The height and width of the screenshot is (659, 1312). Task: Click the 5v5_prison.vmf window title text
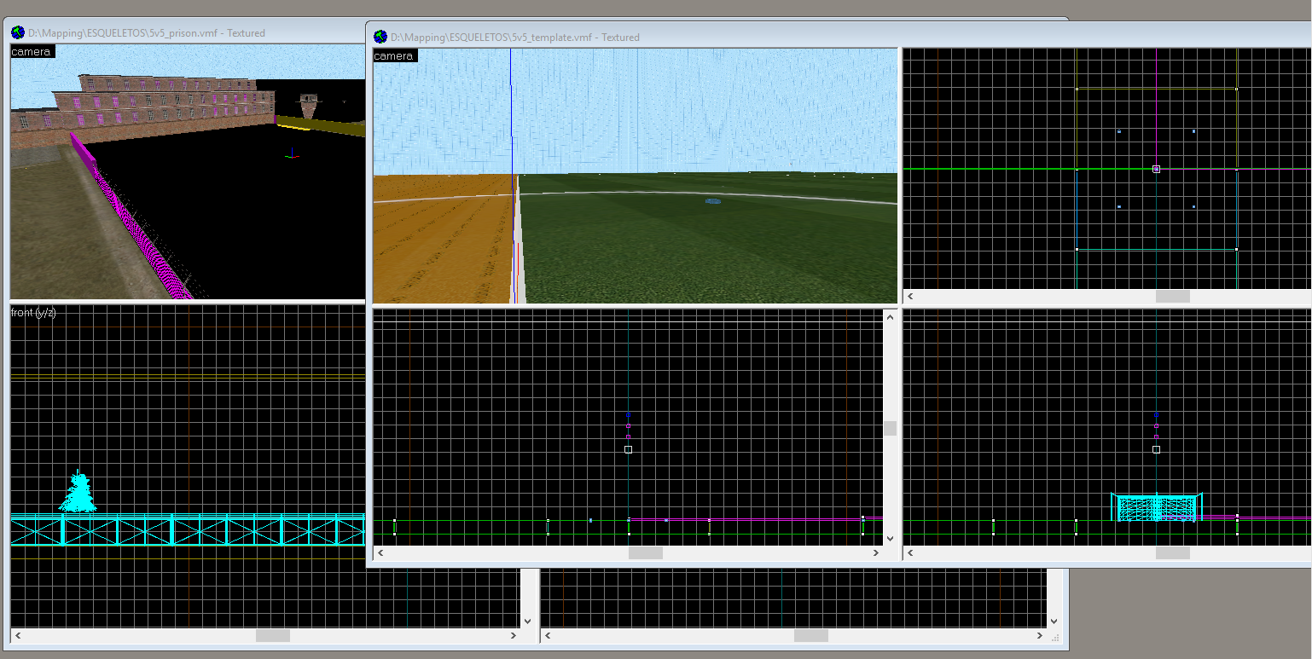tap(147, 32)
